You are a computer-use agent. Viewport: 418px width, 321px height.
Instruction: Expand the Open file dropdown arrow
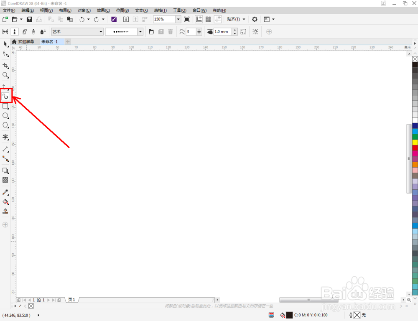tap(21, 19)
